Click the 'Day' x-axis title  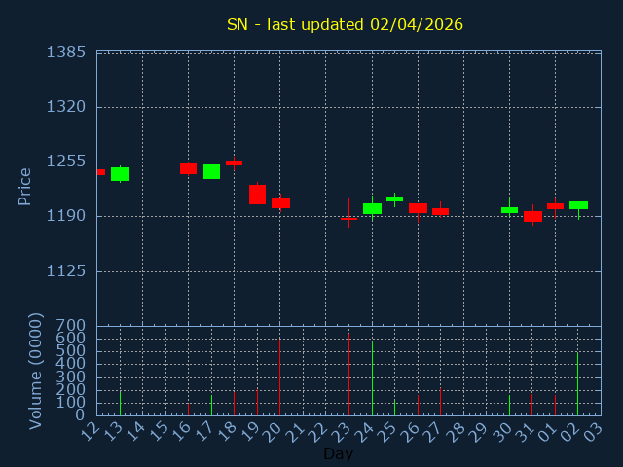coord(338,453)
